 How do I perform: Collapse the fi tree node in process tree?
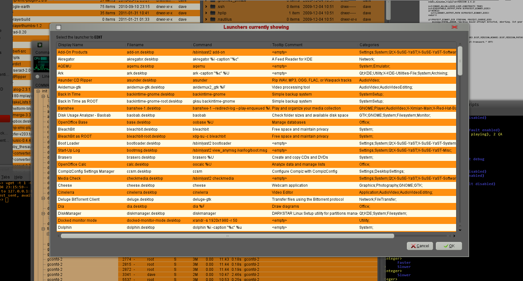point(43,229)
